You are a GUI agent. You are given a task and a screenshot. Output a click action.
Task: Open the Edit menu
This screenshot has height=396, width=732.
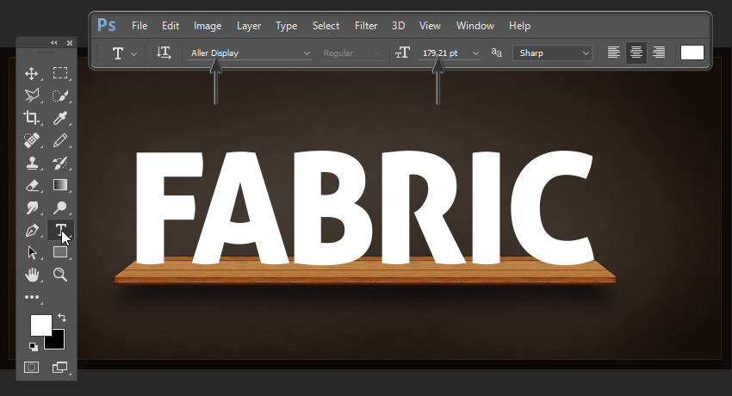171,26
